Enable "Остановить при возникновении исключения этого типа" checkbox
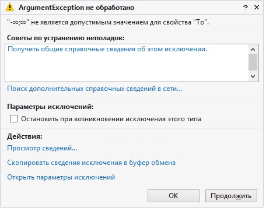Image resolution: width=266 pixels, height=211 pixels. click(13, 118)
